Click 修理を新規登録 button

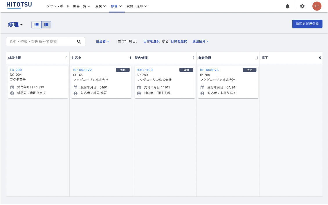(307, 24)
